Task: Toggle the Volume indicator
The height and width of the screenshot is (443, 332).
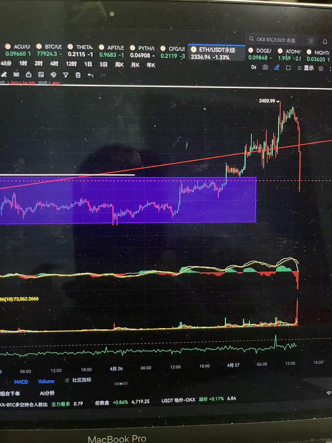Action: pos(46,381)
